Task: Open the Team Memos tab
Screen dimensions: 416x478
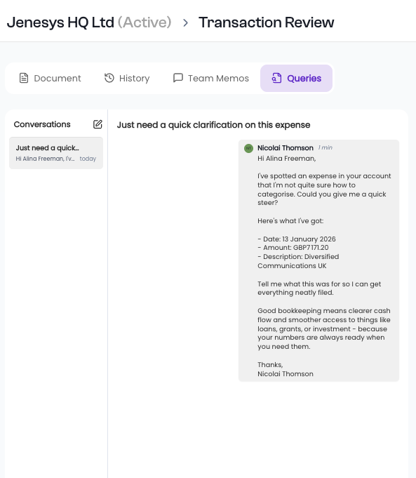Action: click(211, 79)
